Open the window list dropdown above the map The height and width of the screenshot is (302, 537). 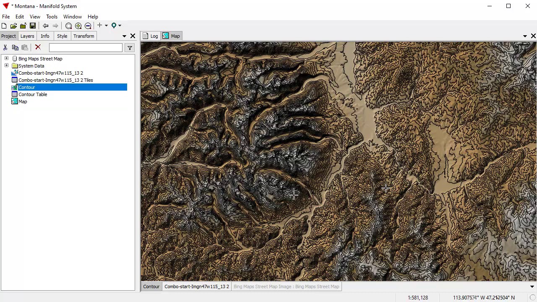coord(525,36)
